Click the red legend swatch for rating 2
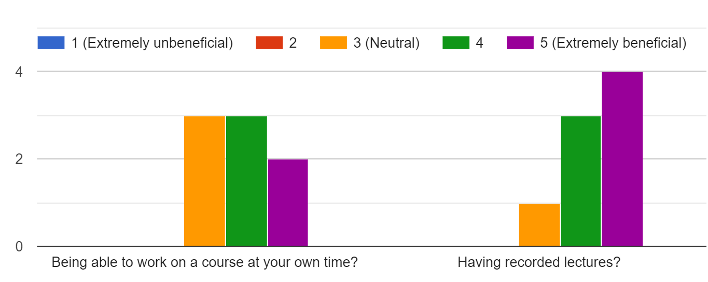The width and height of the screenshot is (708, 282). 269,43
